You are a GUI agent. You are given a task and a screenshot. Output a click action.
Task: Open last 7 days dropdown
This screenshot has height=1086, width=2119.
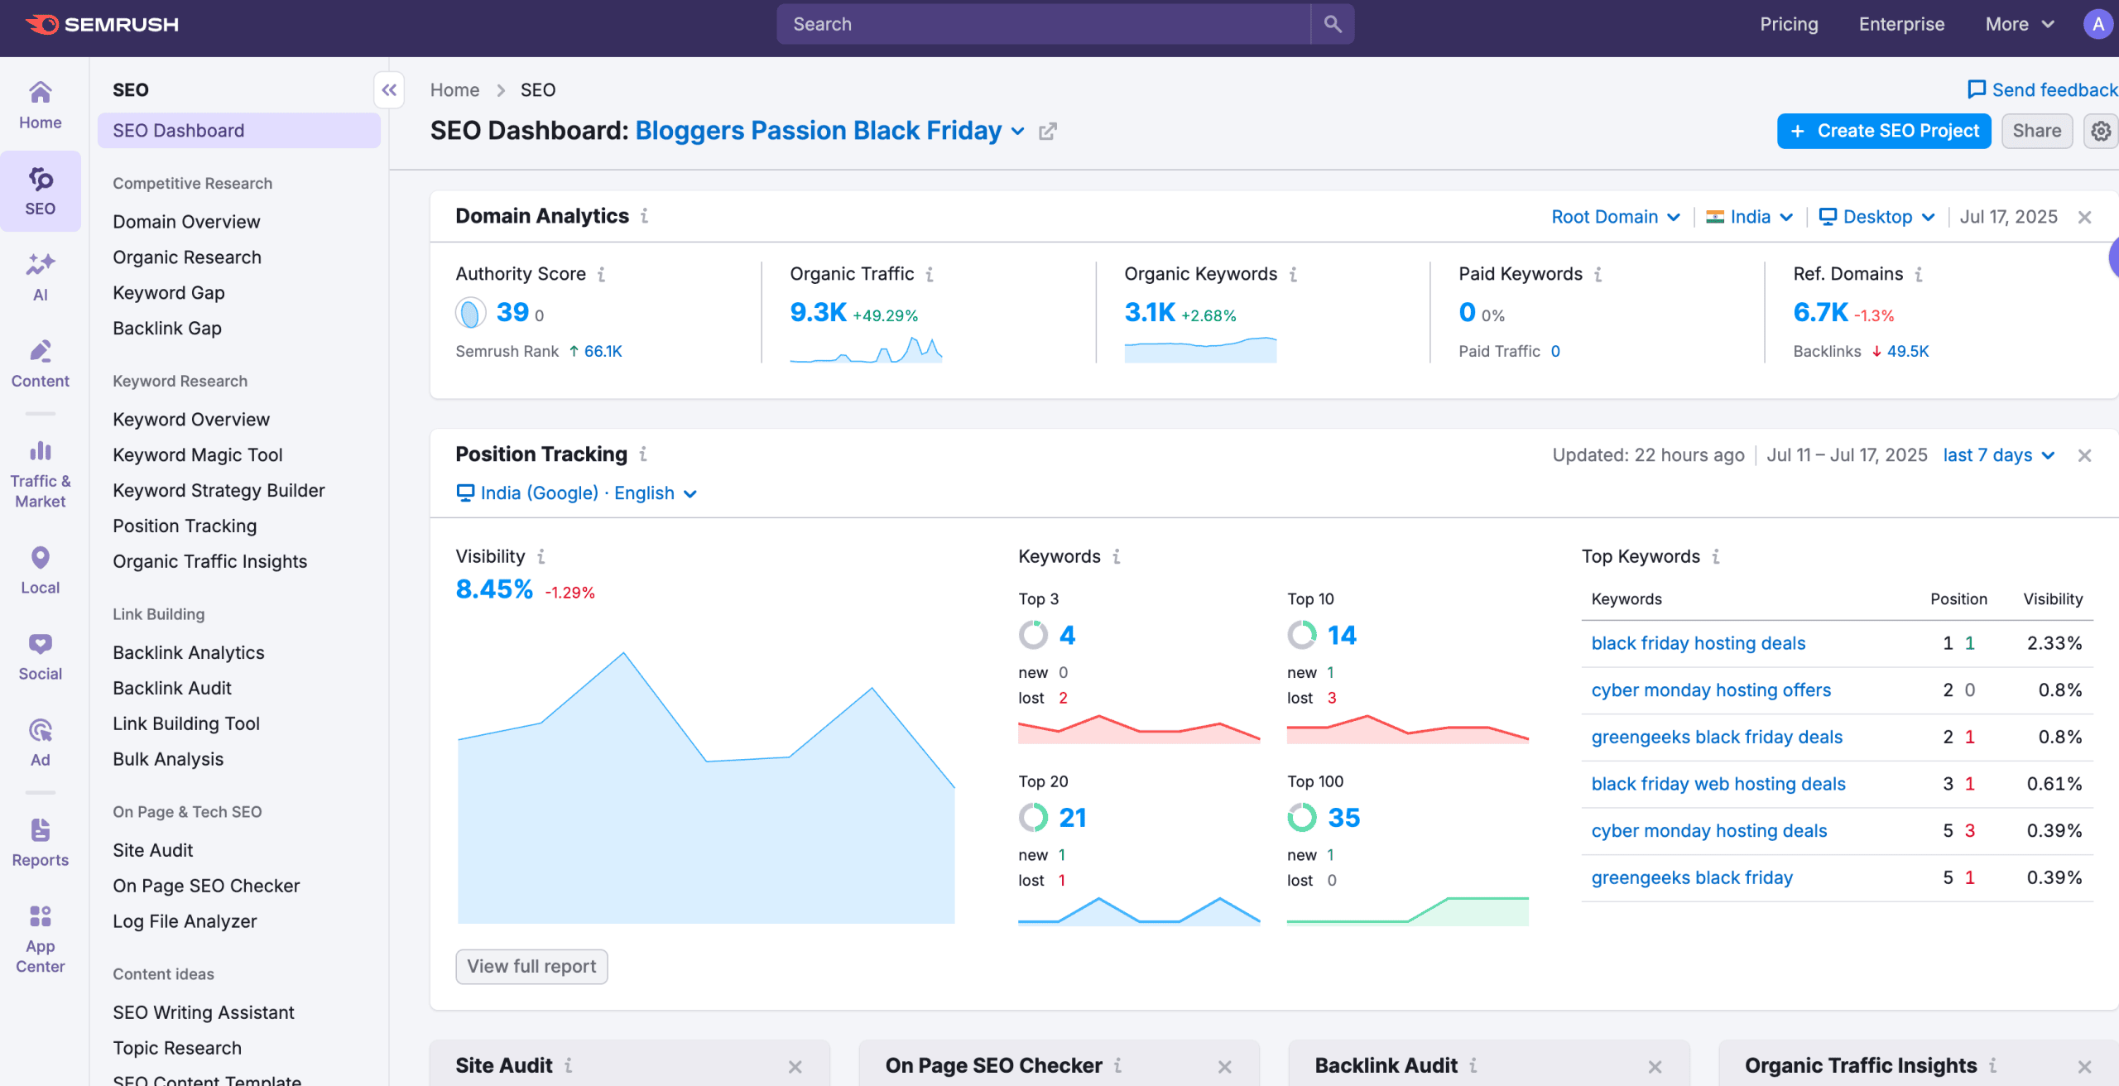tap(1999, 455)
